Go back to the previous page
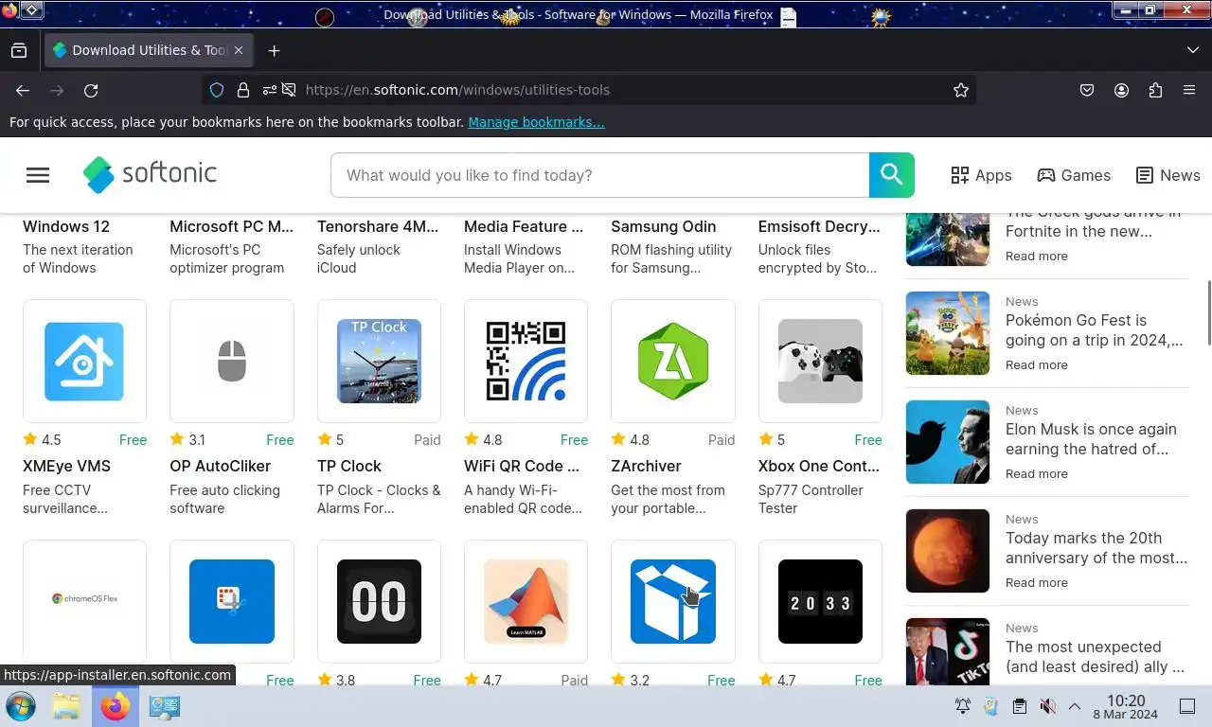1212x727 pixels. click(23, 90)
